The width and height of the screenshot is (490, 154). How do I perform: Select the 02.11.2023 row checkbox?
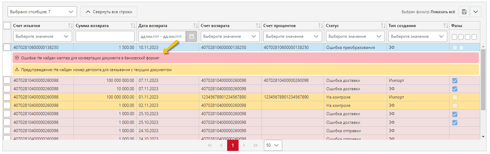[7, 105]
